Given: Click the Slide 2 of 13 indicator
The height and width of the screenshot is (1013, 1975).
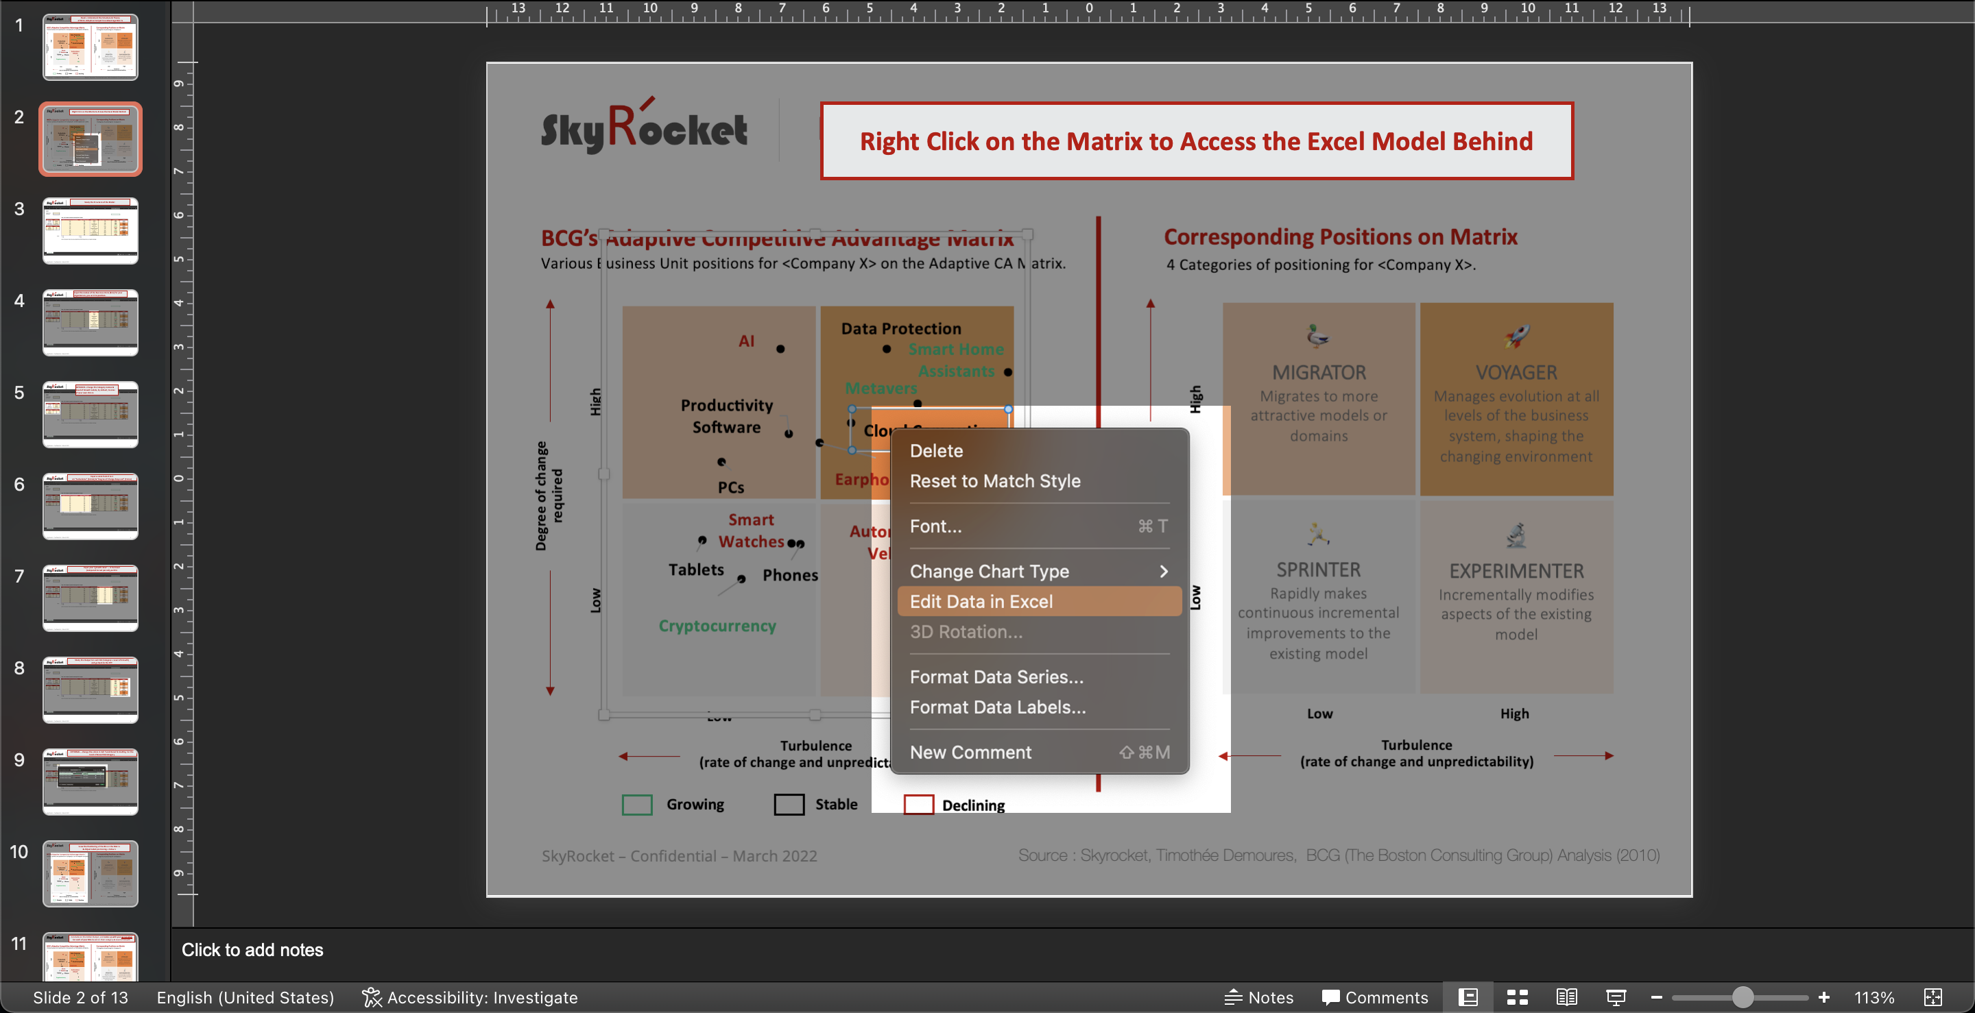Looking at the screenshot, I should [80, 997].
